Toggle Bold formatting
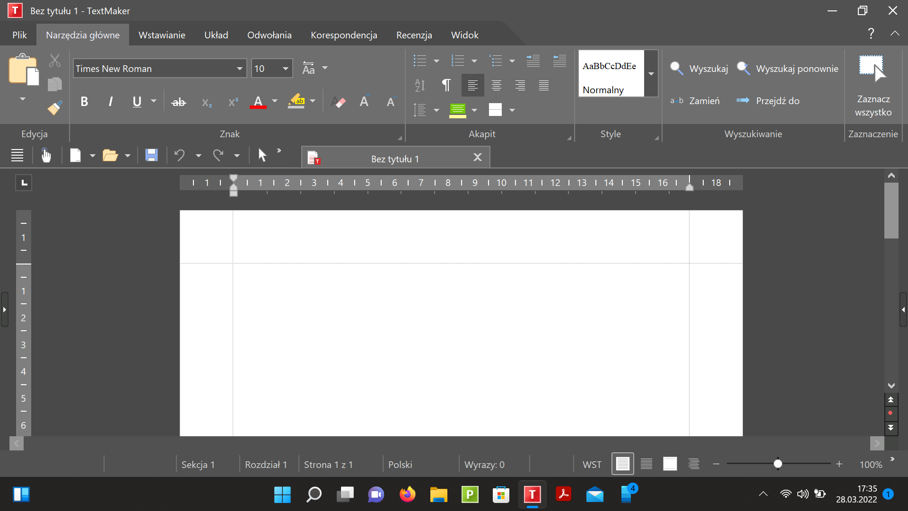 [84, 102]
